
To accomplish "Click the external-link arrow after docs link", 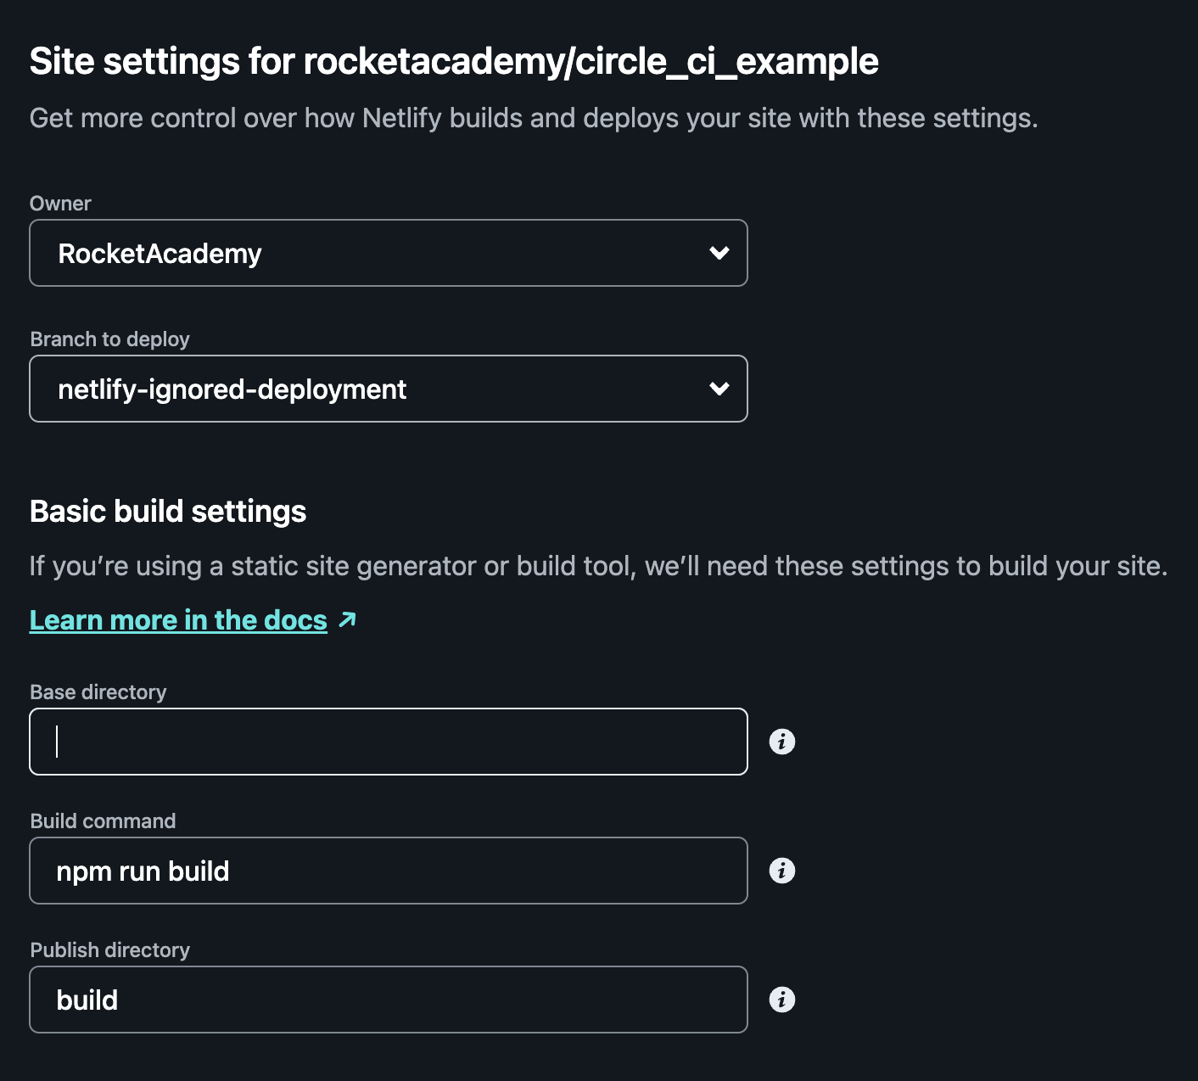I will tap(347, 620).
